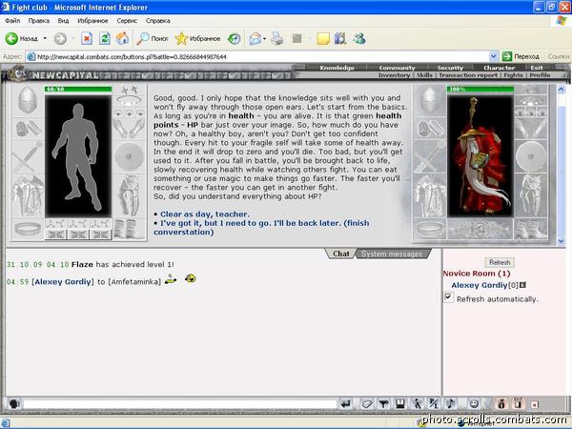Open the Back button history dropdown arrow
The height and width of the screenshot is (429, 572).
click(x=45, y=38)
